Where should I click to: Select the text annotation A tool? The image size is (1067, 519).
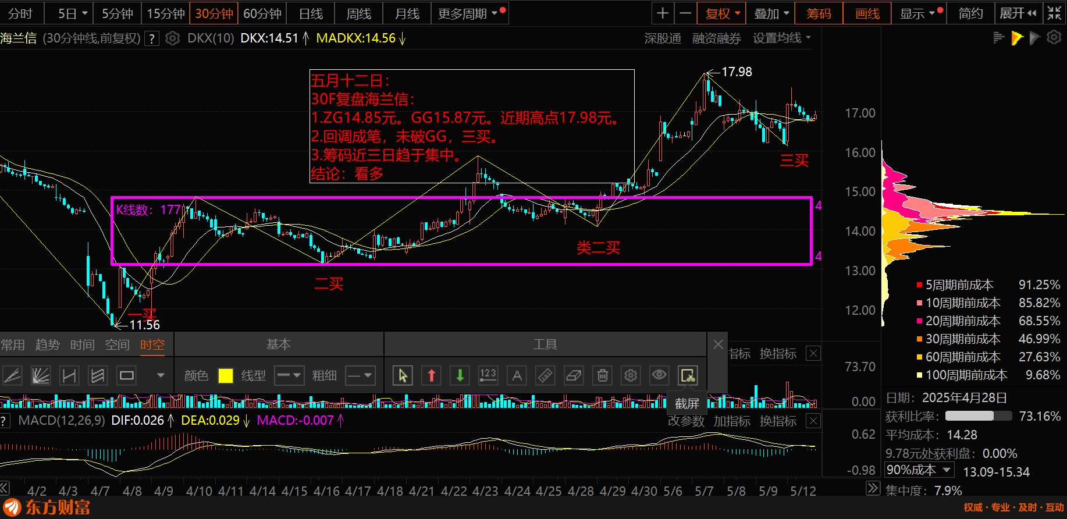(517, 375)
